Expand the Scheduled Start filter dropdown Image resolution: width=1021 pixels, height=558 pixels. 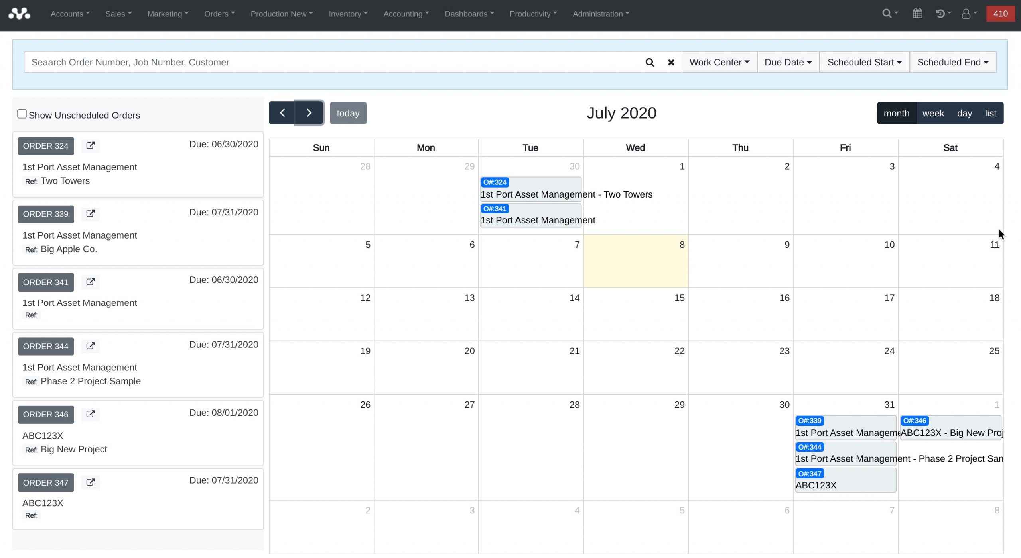coord(864,62)
